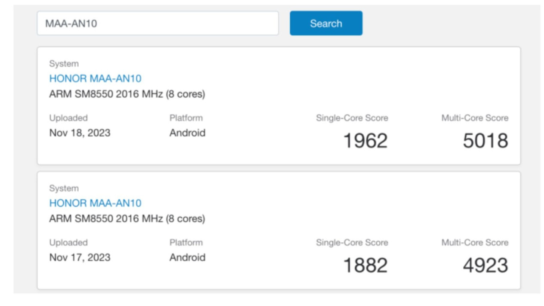
Task: Select the single-core score 1962
Action: (365, 141)
